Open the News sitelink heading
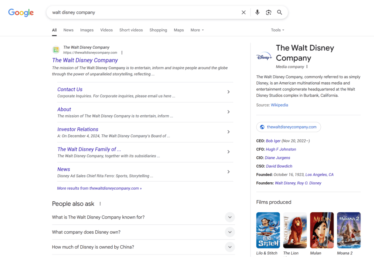Screen dimensions: 374x257 coord(64,169)
